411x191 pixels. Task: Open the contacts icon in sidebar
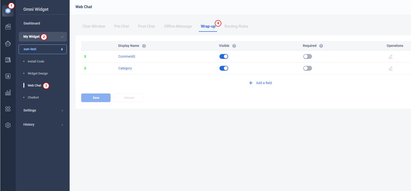coord(8,76)
